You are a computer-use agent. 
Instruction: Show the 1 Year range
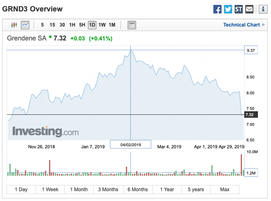[167, 190]
